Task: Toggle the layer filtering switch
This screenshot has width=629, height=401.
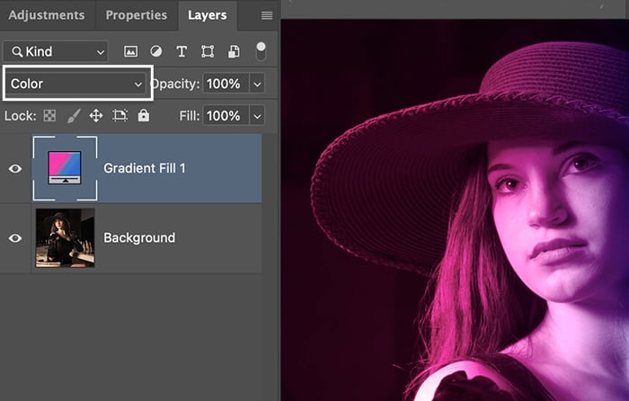Action: pyautogui.click(x=261, y=51)
